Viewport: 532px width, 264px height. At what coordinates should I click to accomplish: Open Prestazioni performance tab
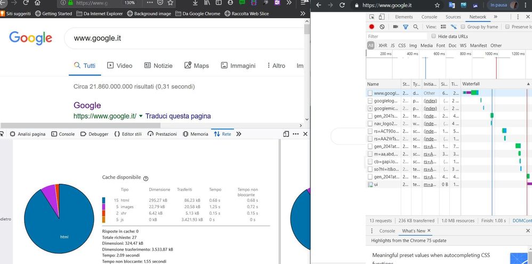click(x=162, y=134)
